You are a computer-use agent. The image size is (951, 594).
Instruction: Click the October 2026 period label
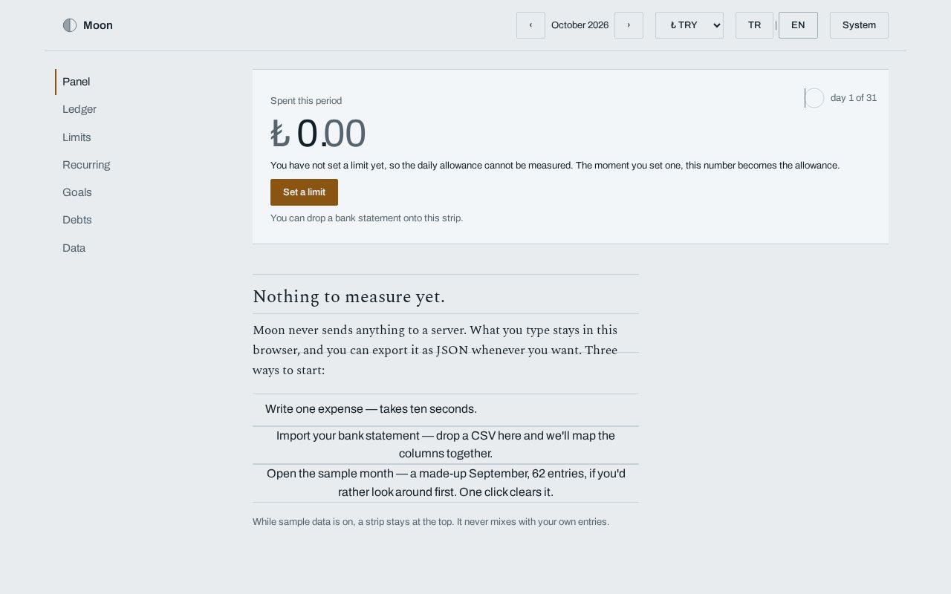click(580, 25)
